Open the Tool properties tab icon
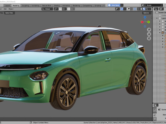This screenshot has width=166, height=124. coord(155,110)
